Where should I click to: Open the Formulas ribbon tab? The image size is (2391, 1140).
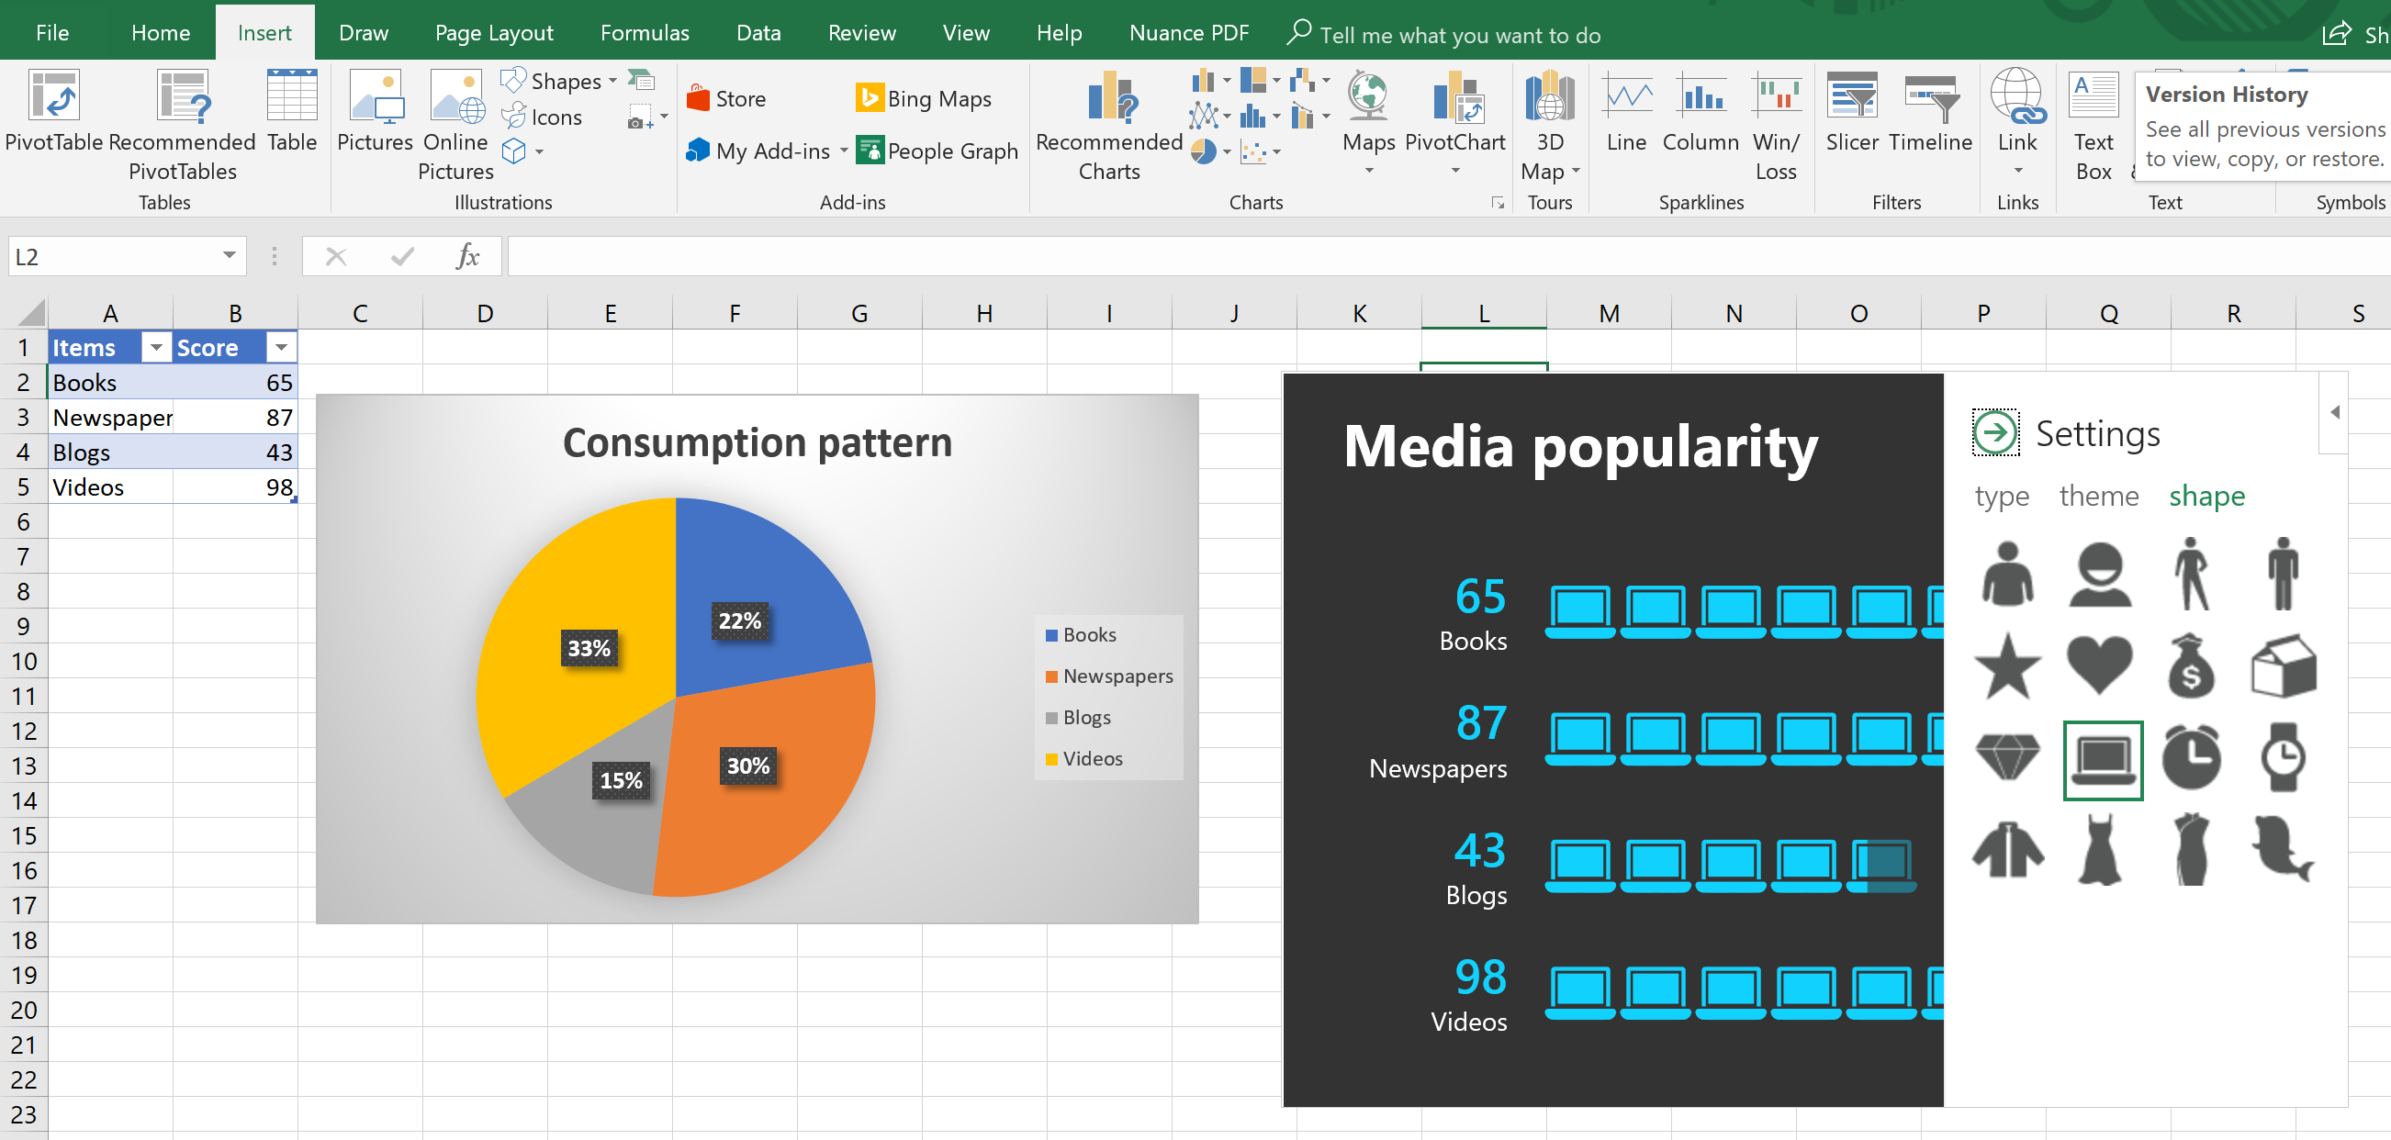[x=645, y=33]
